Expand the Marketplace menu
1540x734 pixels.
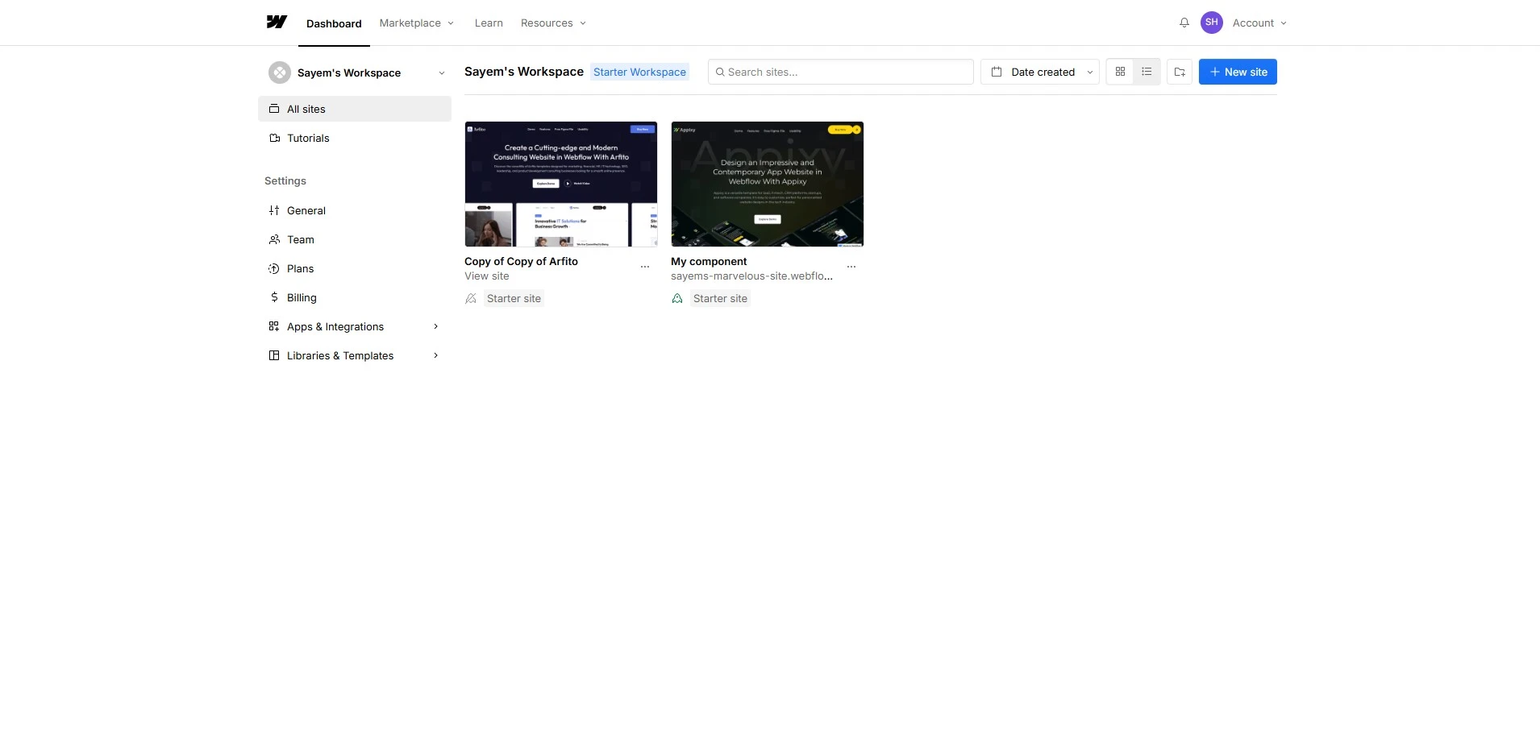417,23
